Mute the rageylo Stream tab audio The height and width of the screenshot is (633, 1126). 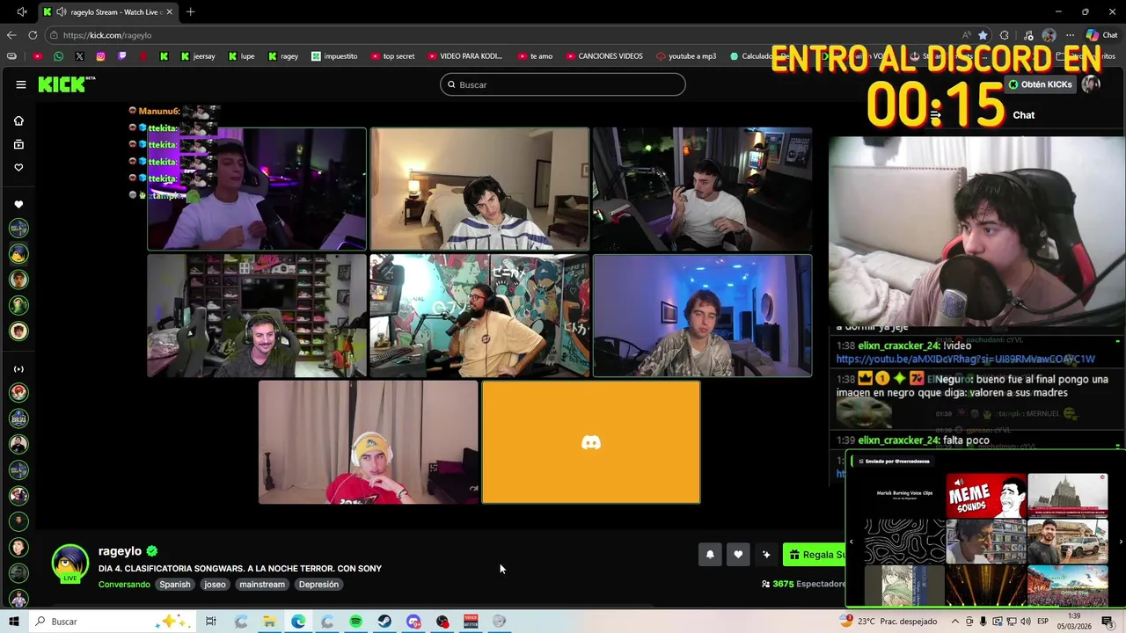pos(62,12)
